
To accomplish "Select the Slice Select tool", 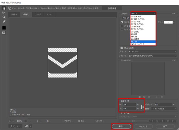I will pos(4,13).
